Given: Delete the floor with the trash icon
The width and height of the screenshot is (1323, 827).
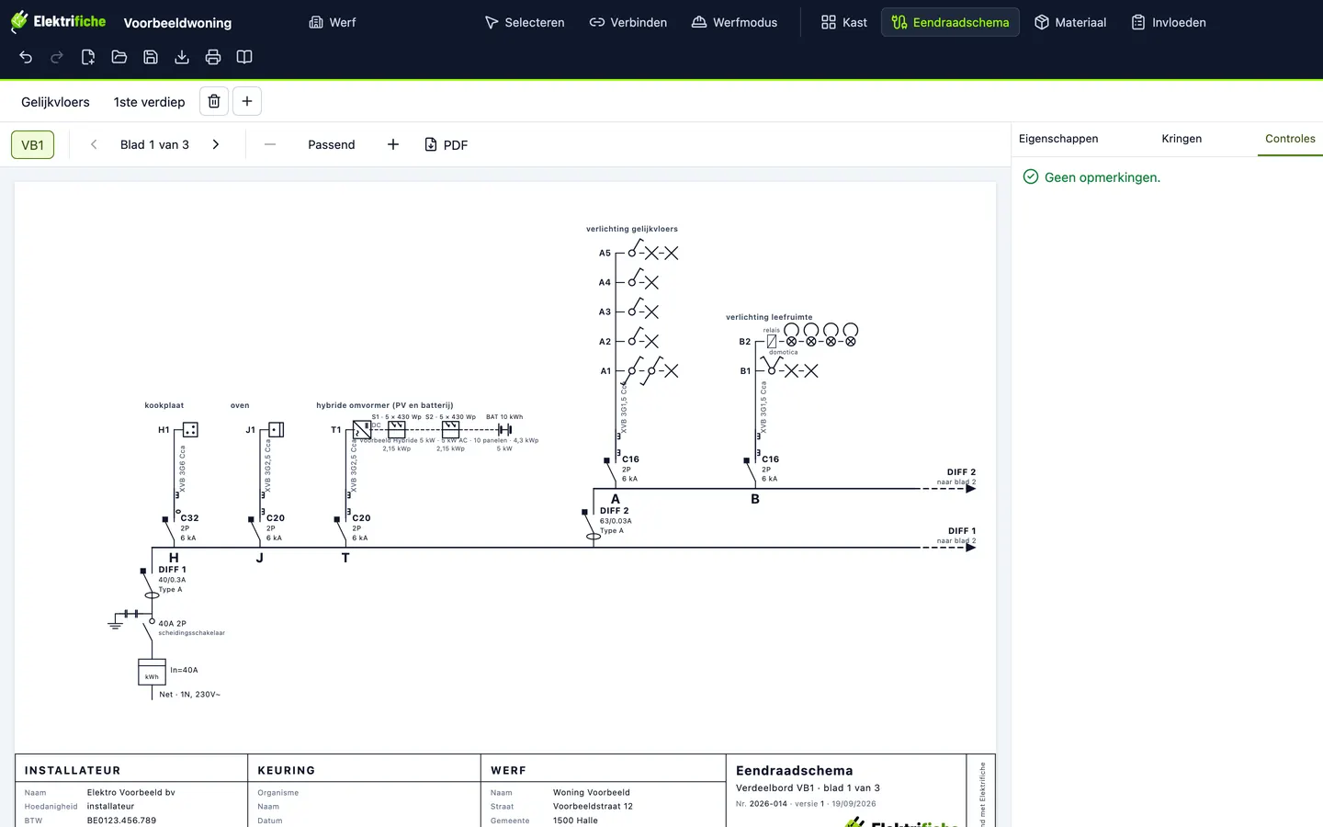Looking at the screenshot, I should pos(214,101).
